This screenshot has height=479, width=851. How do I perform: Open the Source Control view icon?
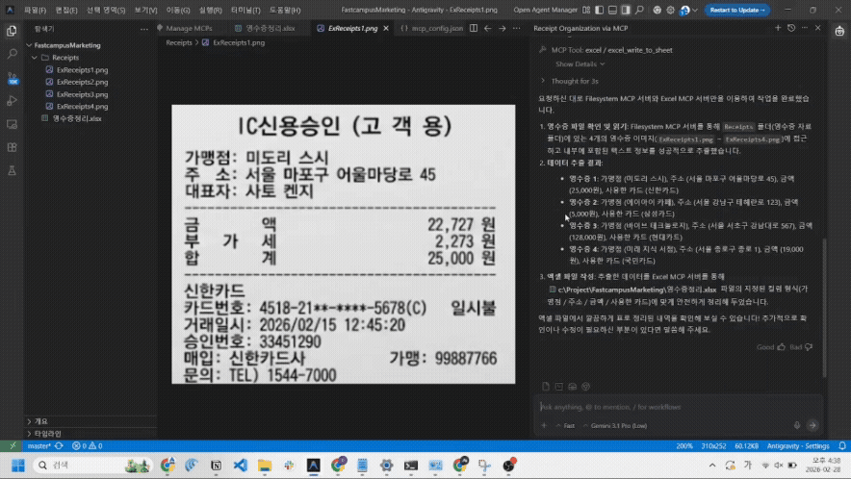pos(12,78)
